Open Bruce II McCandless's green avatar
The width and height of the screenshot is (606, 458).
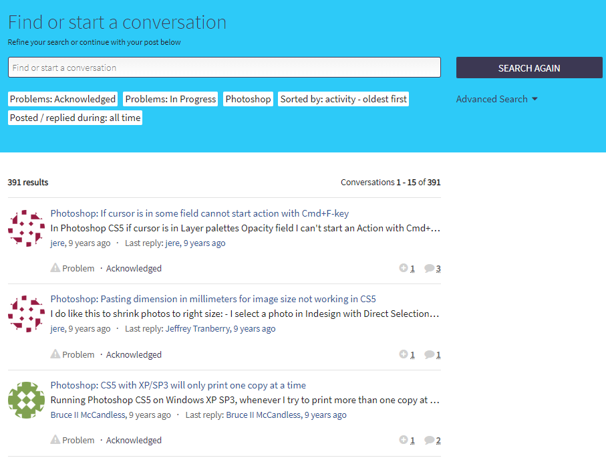pyautogui.click(x=27, y=400)
